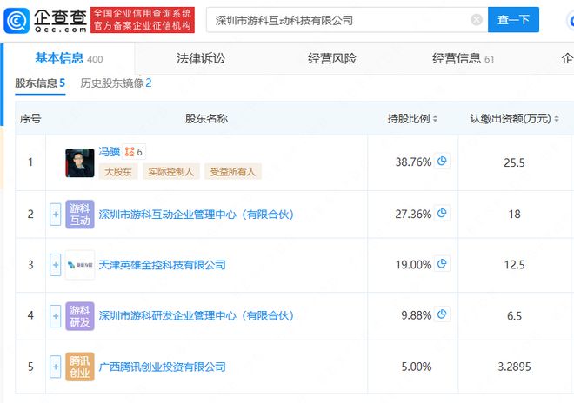This screenshot has height=403, width=574.
Task: Clear the search box text
Action: pos(476,20)
